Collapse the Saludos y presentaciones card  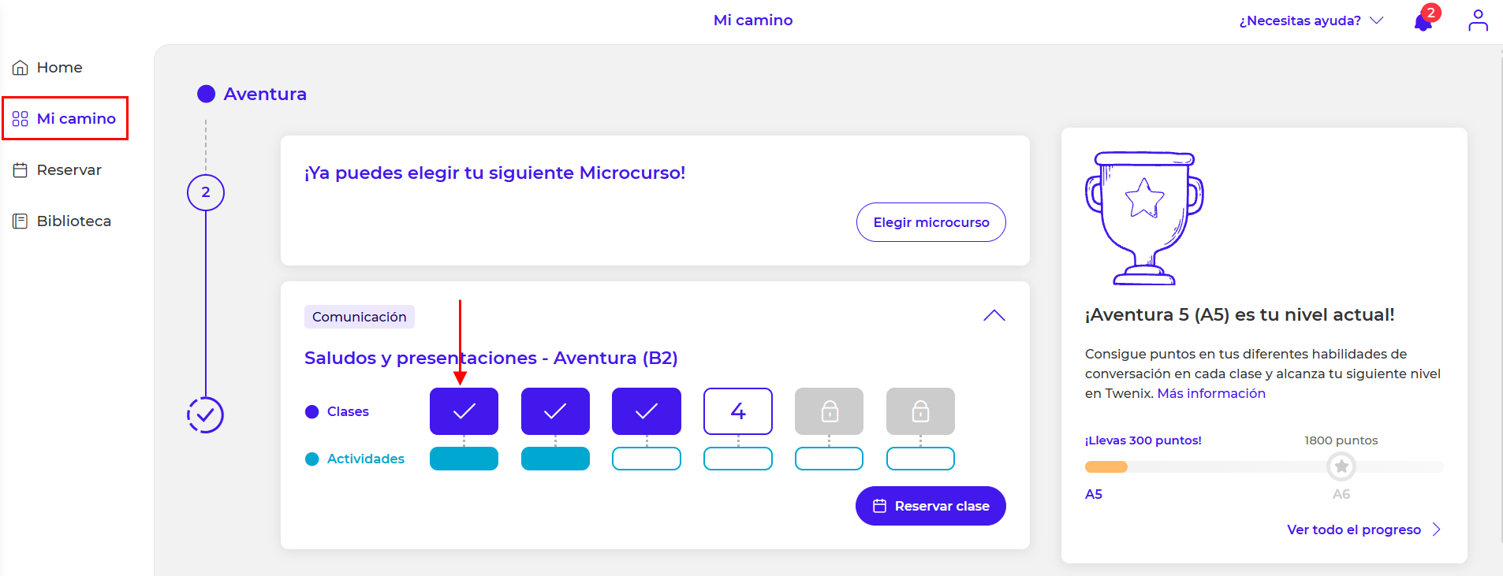coord(994,316)
